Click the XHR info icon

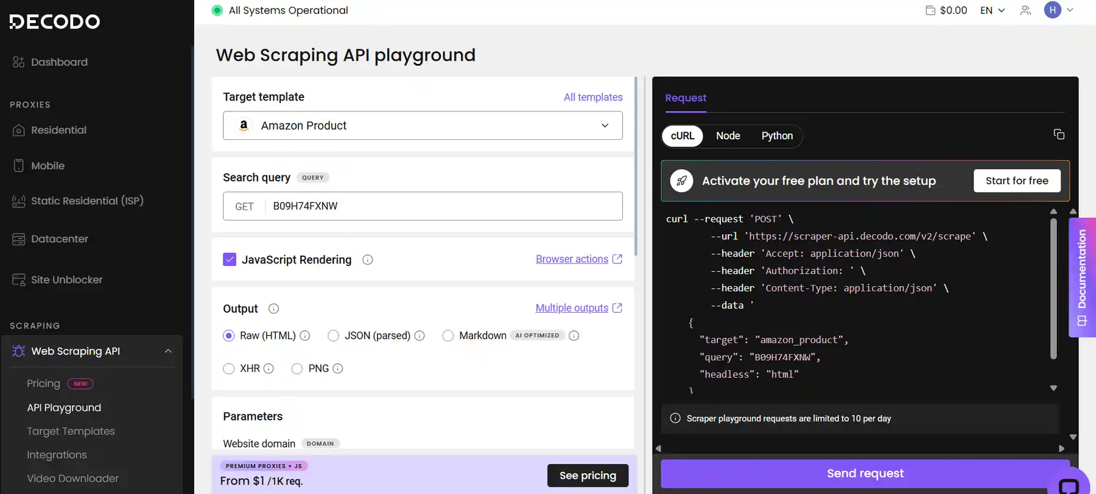coord(269,369)
